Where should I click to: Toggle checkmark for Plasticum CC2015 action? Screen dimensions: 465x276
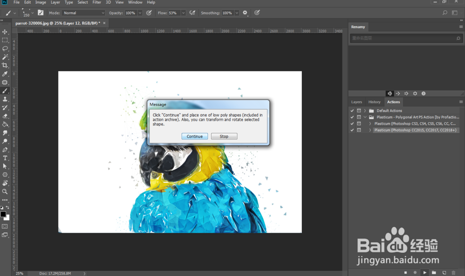tap(352, 130)
